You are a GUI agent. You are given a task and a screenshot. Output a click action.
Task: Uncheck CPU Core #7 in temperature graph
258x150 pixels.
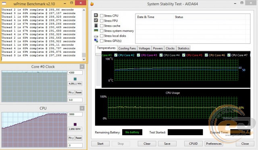(229, 55)
